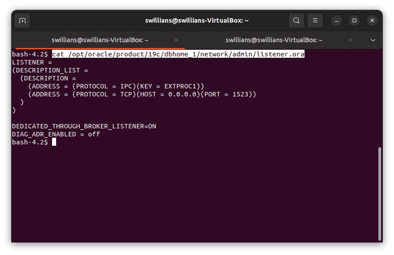
Task: Click the DIAG_ADR_ENABLED = off line
Action: click(56, 134)
